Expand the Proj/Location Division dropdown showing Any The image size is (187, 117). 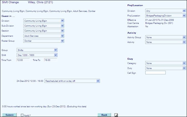165,11
